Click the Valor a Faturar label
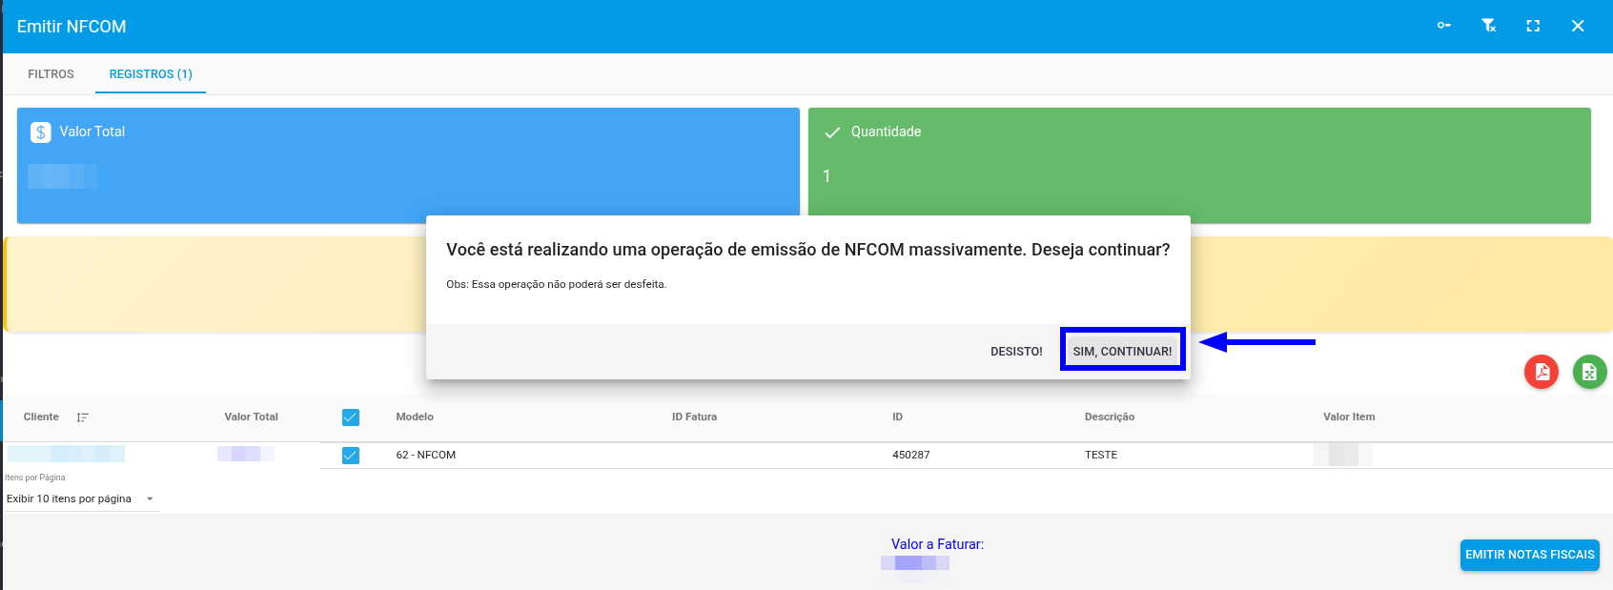 [937, 544]
